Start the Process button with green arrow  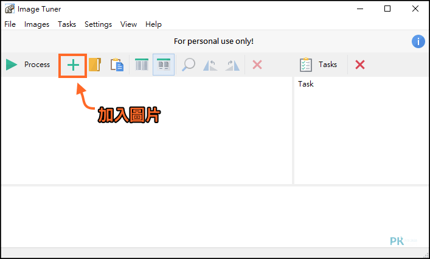pos(28,65)
